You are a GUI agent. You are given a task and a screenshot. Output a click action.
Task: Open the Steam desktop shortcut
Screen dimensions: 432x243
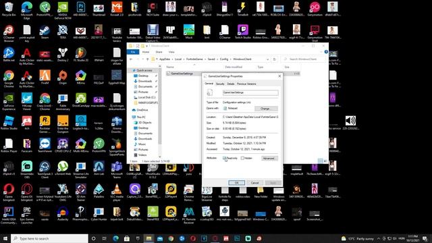45,32
